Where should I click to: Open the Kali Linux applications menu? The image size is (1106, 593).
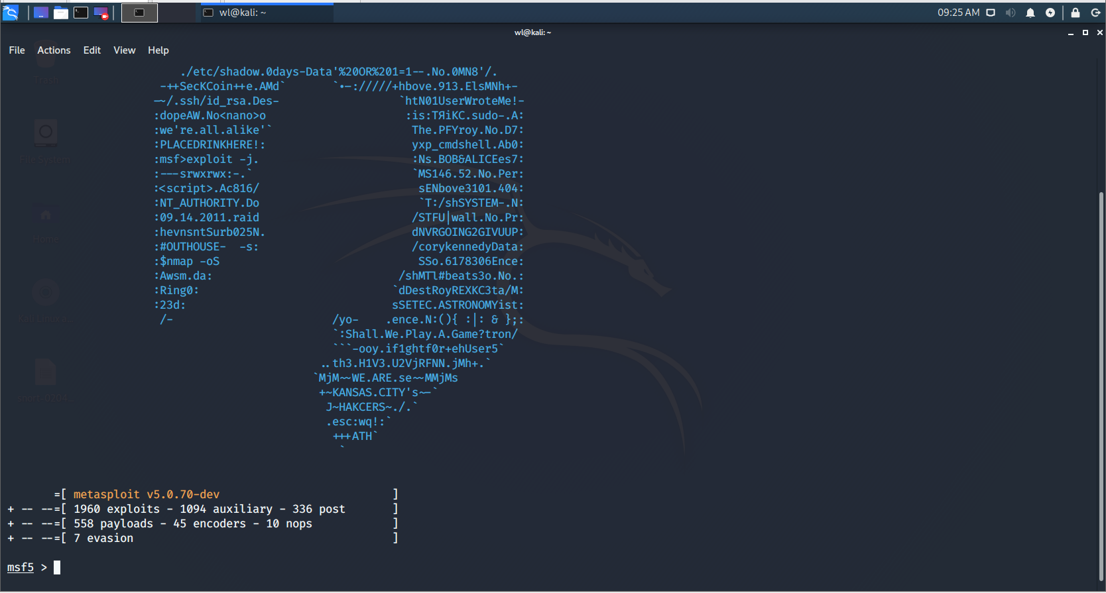[x=11, y=13]
